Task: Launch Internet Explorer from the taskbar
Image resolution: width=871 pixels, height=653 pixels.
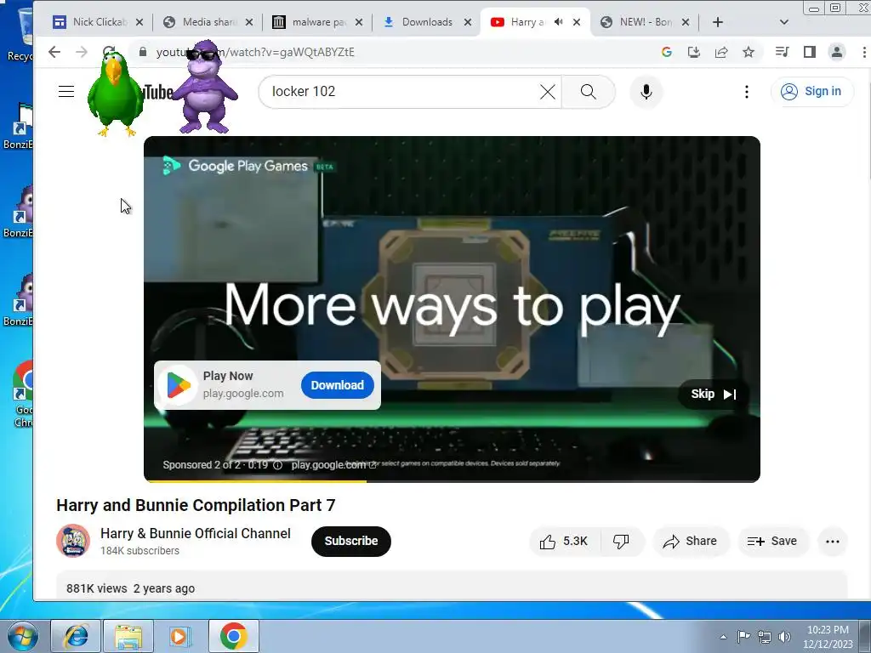Action: 76,636
